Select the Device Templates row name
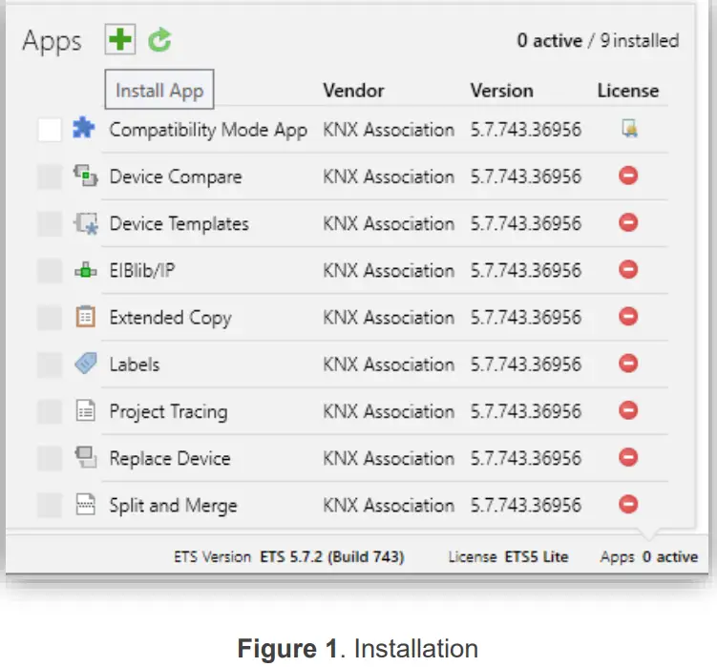The width and height of the screenshot is (717, 667). pos(179,224)
